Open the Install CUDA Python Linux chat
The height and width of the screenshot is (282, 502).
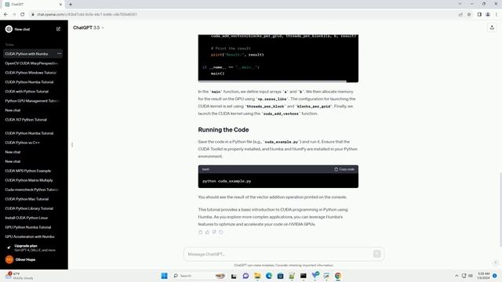coord(26,218)
